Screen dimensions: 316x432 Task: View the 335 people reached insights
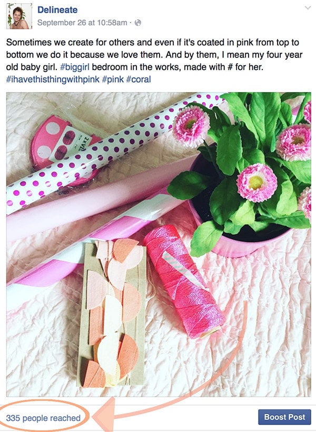point(43,418)
